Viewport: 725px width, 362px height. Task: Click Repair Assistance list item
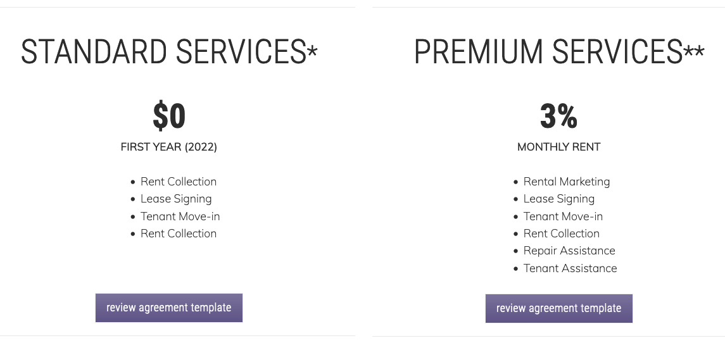coord(569,251)
